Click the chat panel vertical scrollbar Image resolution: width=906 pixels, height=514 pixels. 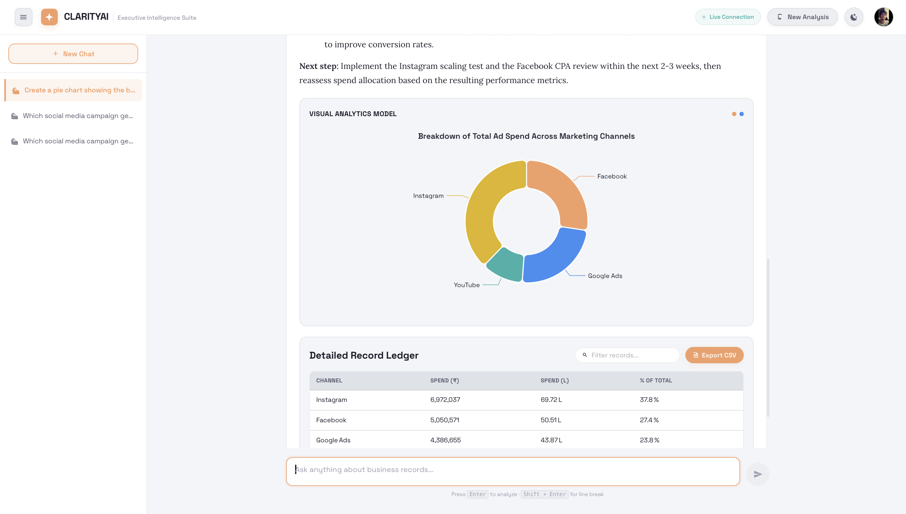pyautogui.click(x=768, y=338)
